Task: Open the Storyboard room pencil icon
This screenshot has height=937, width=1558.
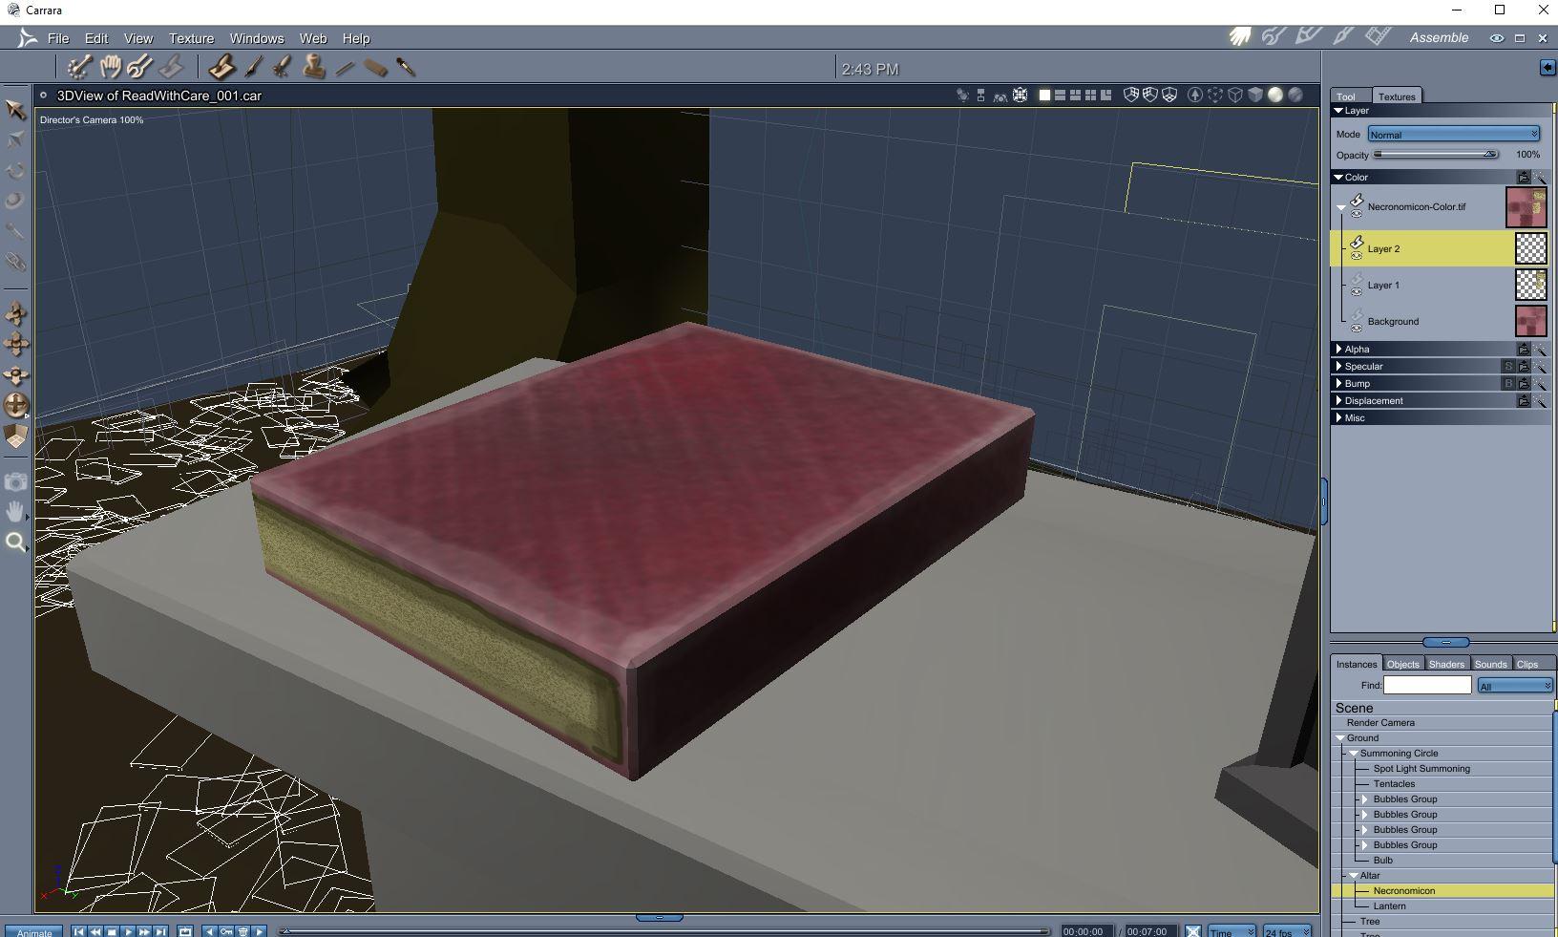Action: point(1308,37)
